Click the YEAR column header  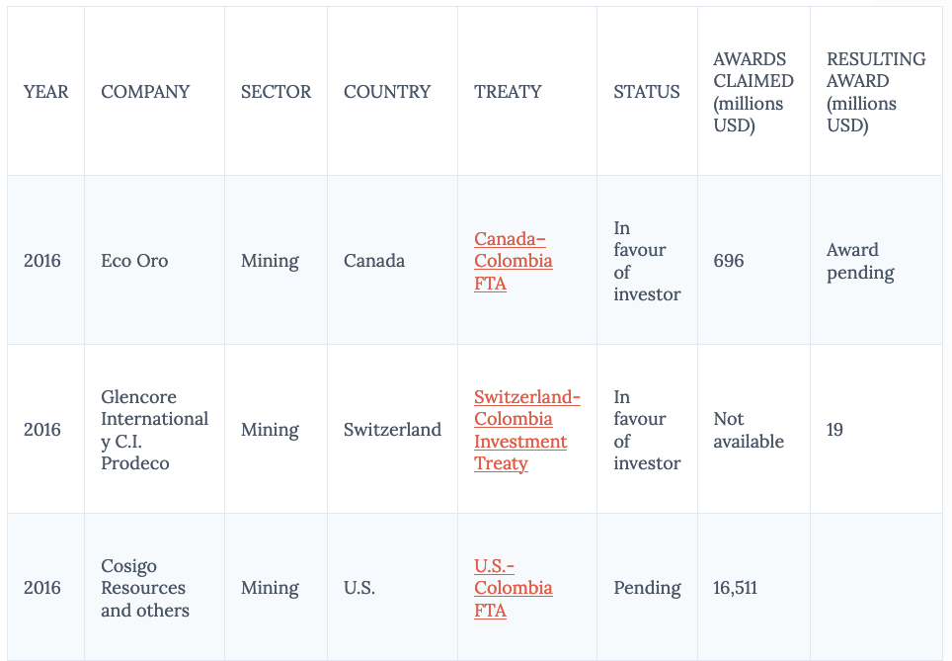pyautogui.click(x=46, y=92)
